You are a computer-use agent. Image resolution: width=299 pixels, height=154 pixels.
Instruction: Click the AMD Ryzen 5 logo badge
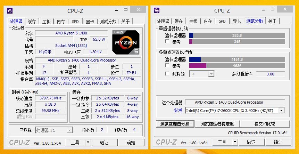pyautogui.click(x=126, y=42)
